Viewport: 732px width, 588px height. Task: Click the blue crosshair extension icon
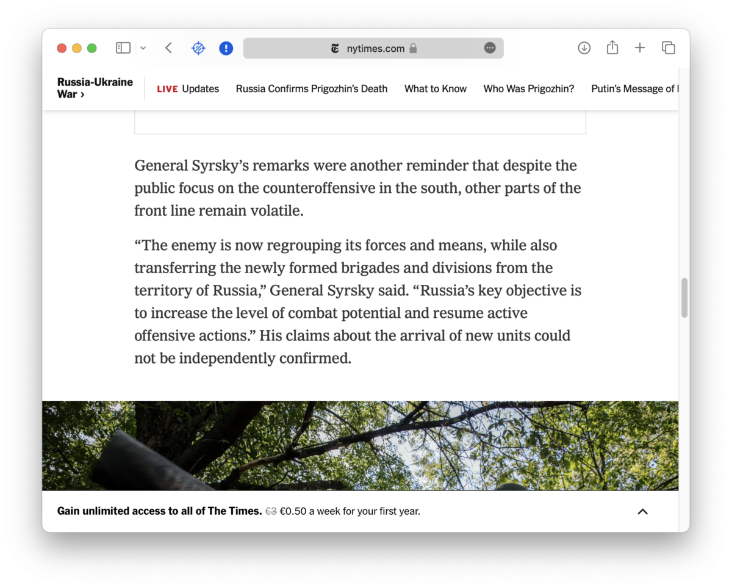tap(198, 48)
